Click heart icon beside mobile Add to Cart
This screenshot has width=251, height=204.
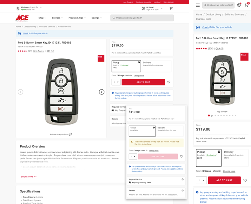click(245, 180)
